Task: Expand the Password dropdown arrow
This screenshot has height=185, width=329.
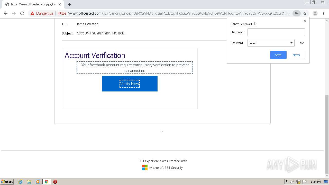Action: [x=291, y=43]
